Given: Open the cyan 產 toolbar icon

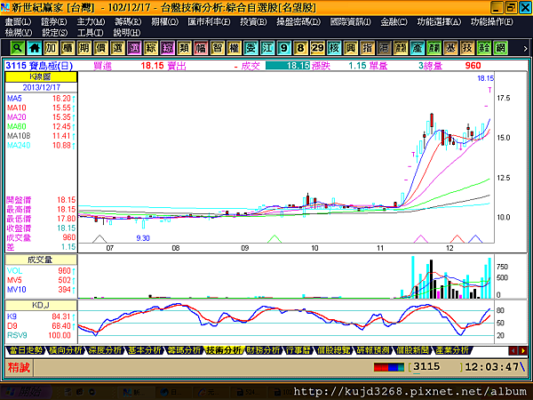Looking at the screenshot, I should click(418, 48).
